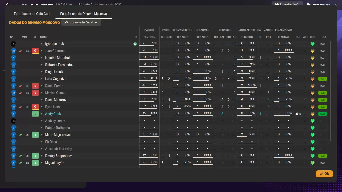
Task: Click Nicolás Marichal's blue shirt icon
Action: (14, 58)
